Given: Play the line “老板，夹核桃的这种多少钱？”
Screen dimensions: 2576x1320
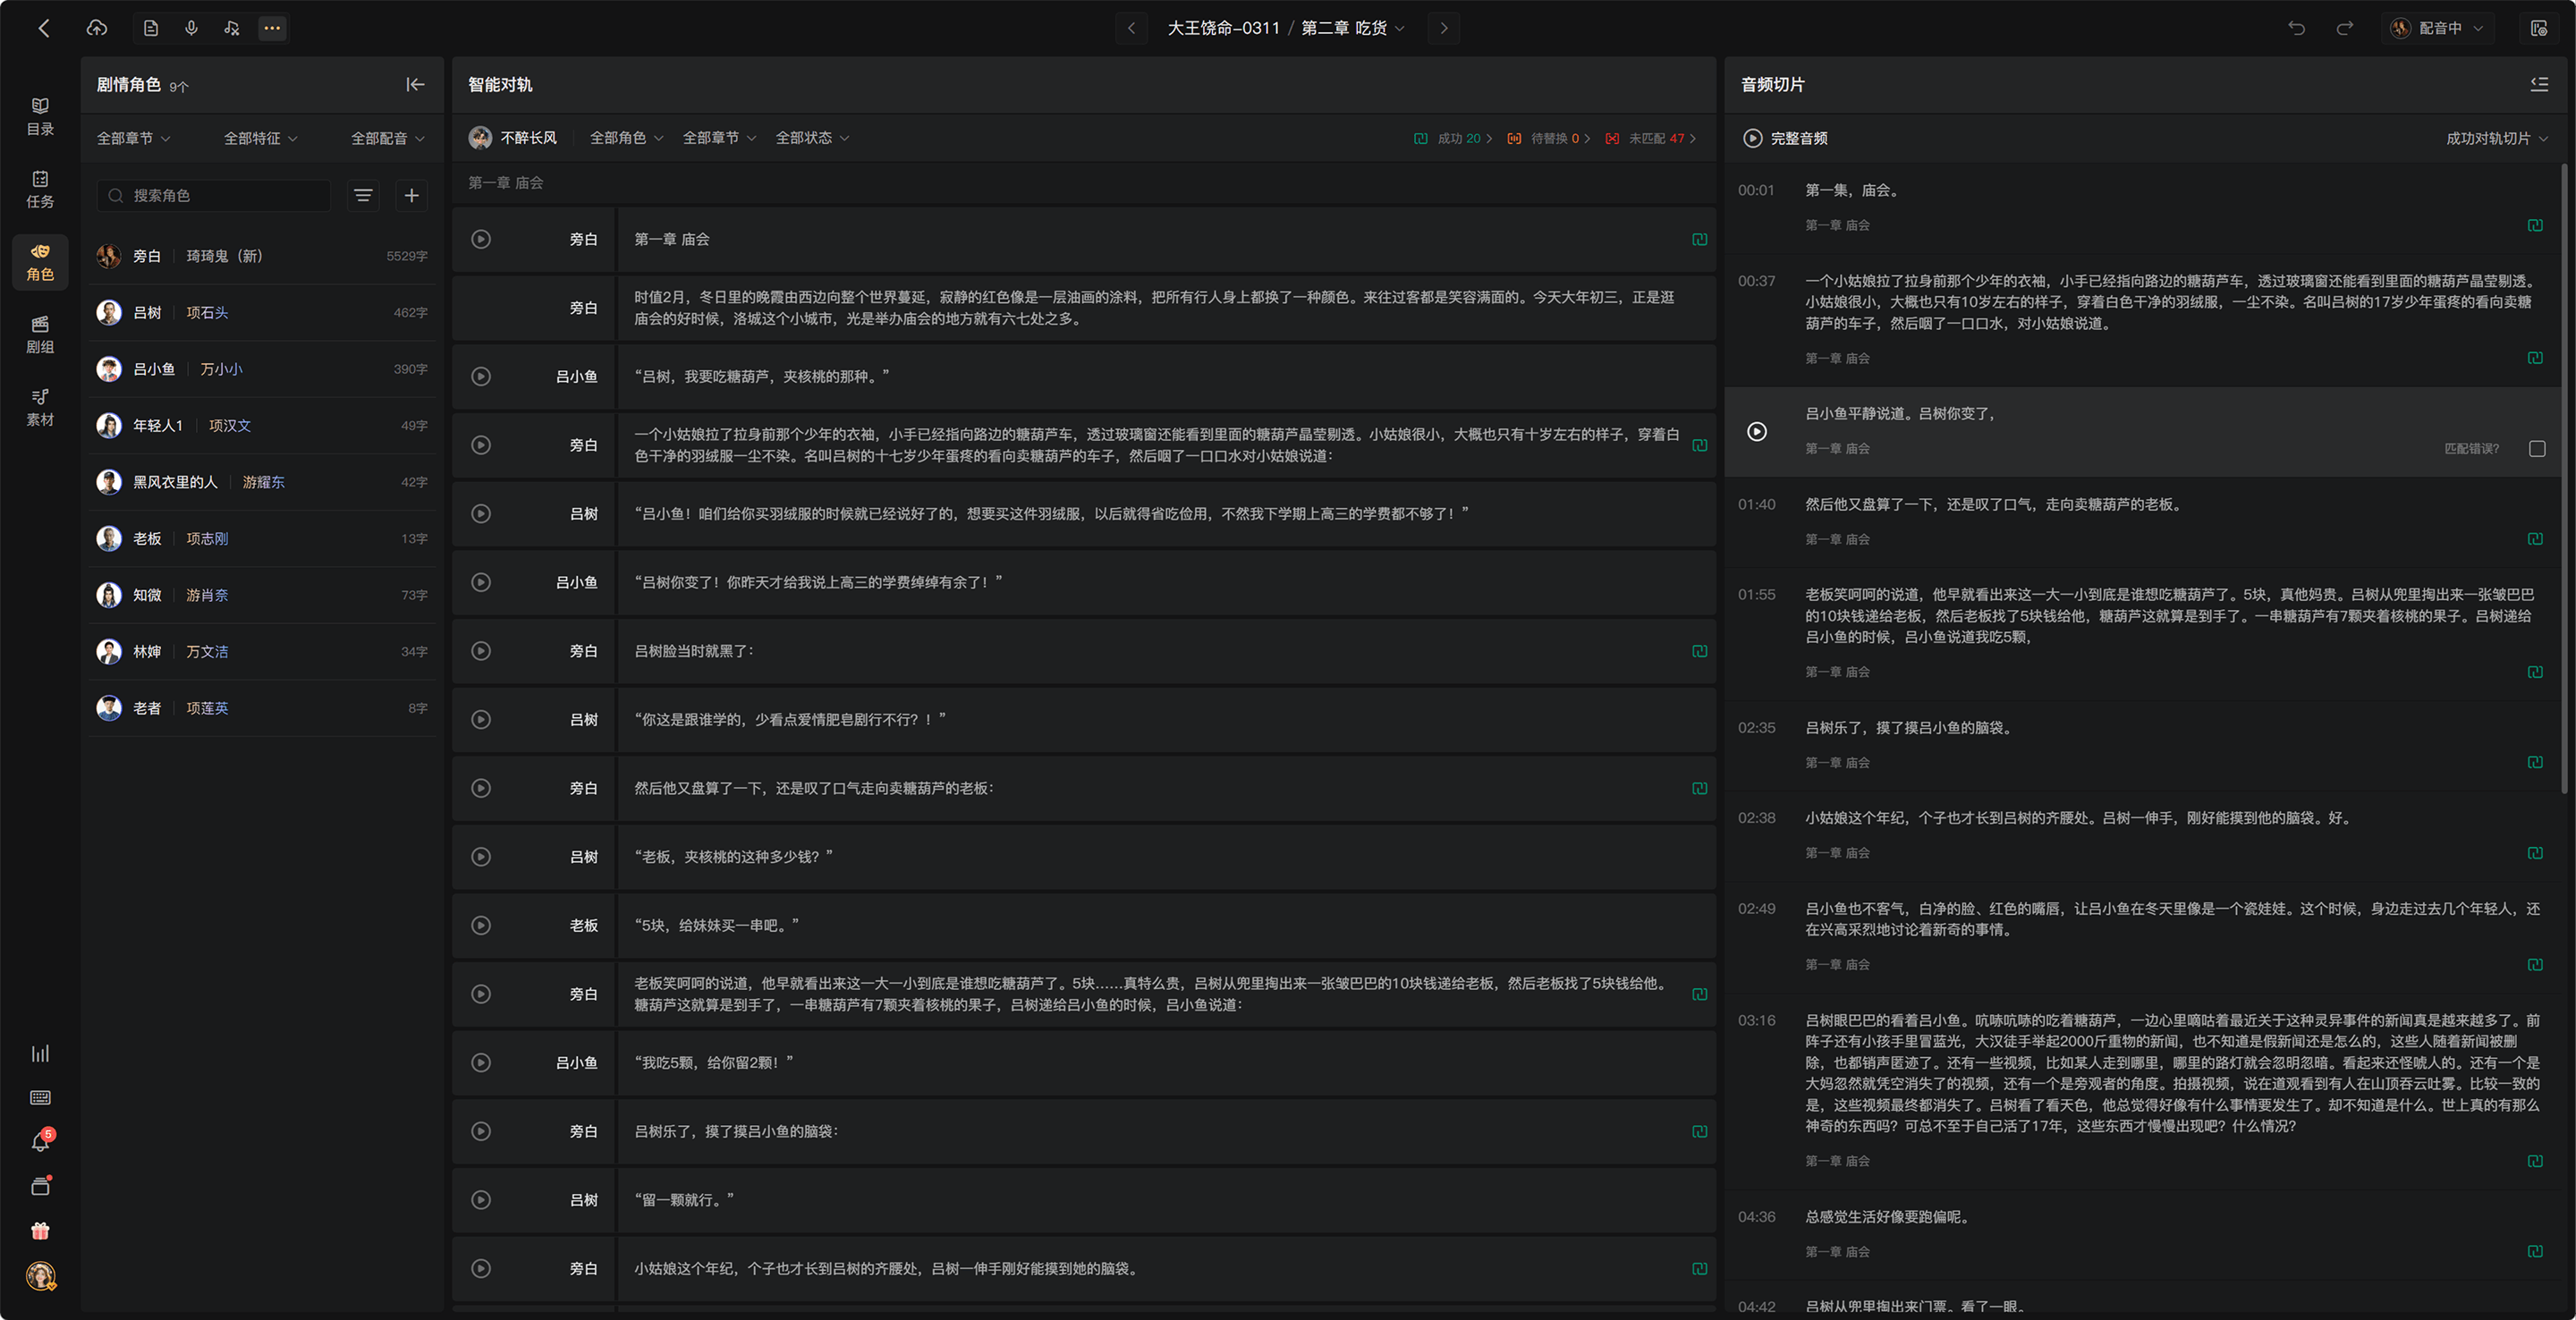Looking at the screenshot, I should (x=481, y=857).
